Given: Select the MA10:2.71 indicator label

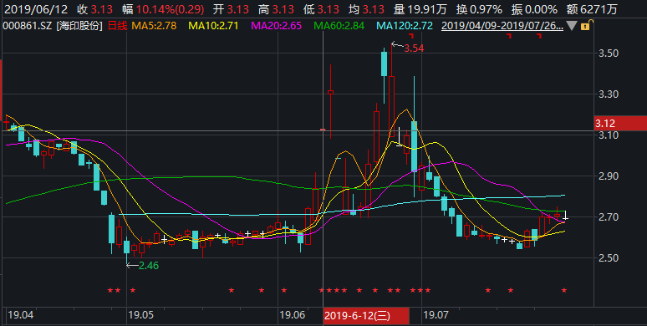Looking at the screenshot, I should coord(213,26).
